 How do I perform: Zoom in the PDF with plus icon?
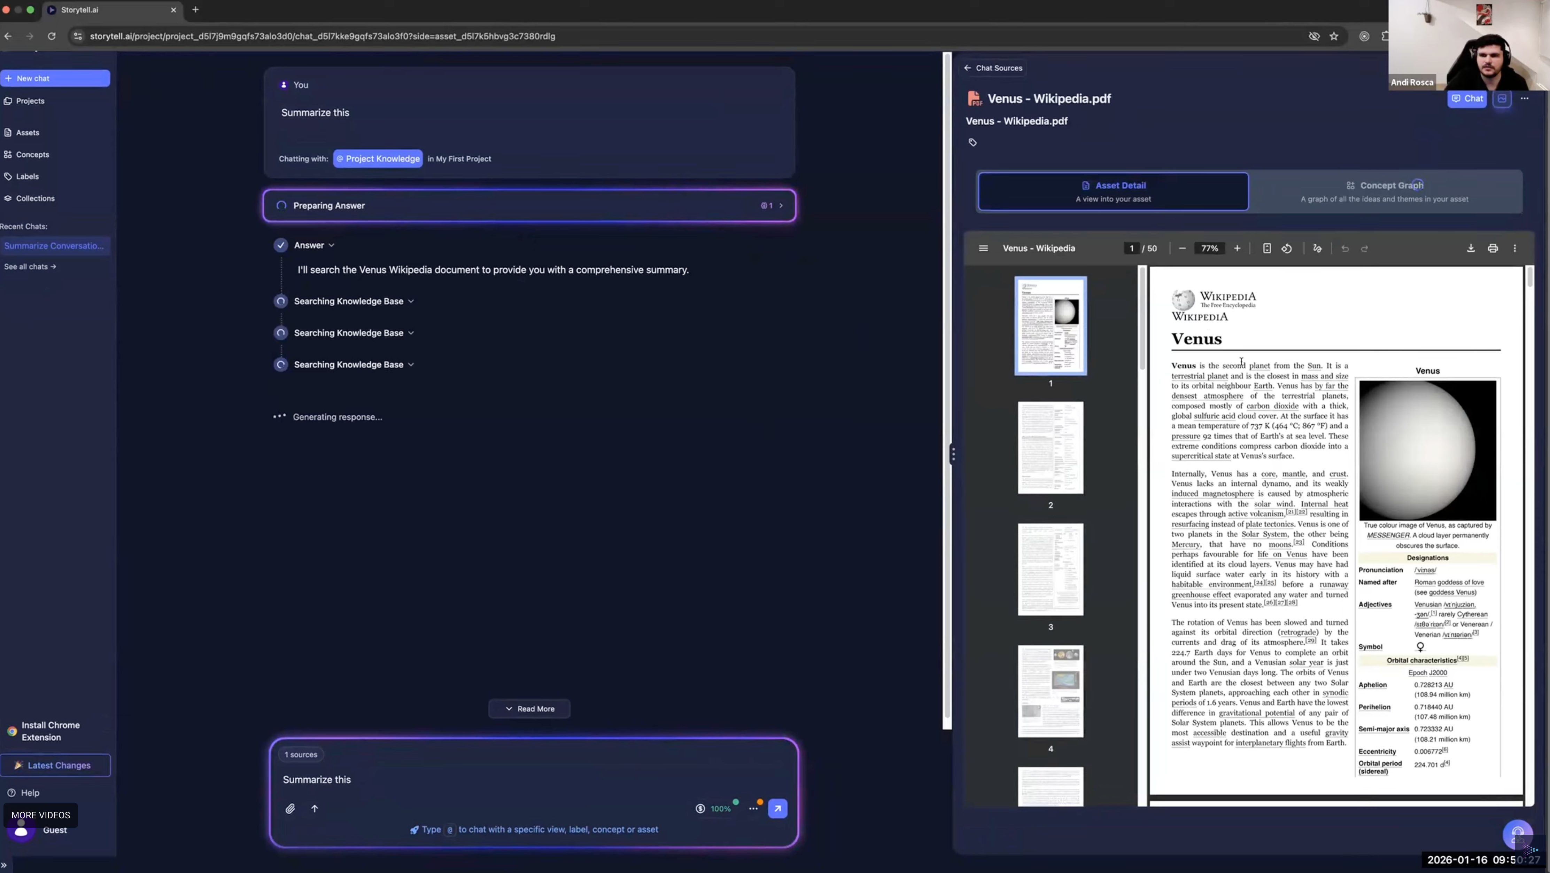coord(1237,248)
